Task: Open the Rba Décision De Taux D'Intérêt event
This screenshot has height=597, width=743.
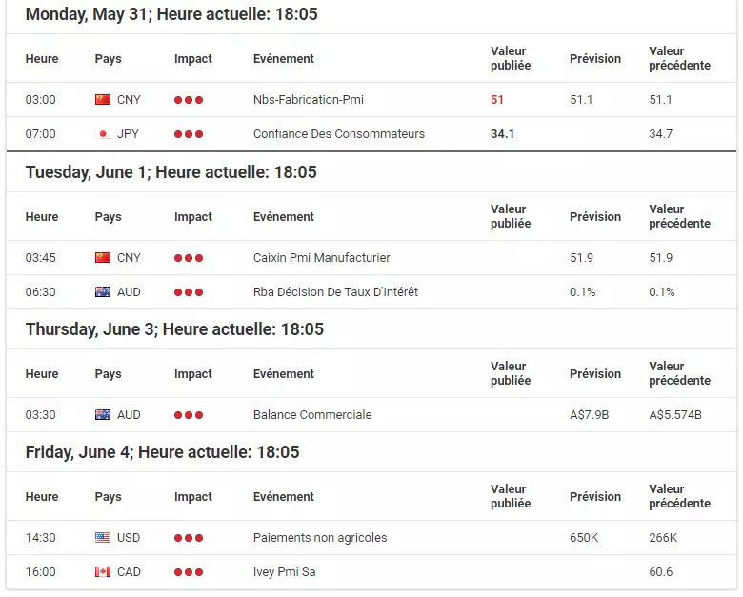Action: [335, 292]
